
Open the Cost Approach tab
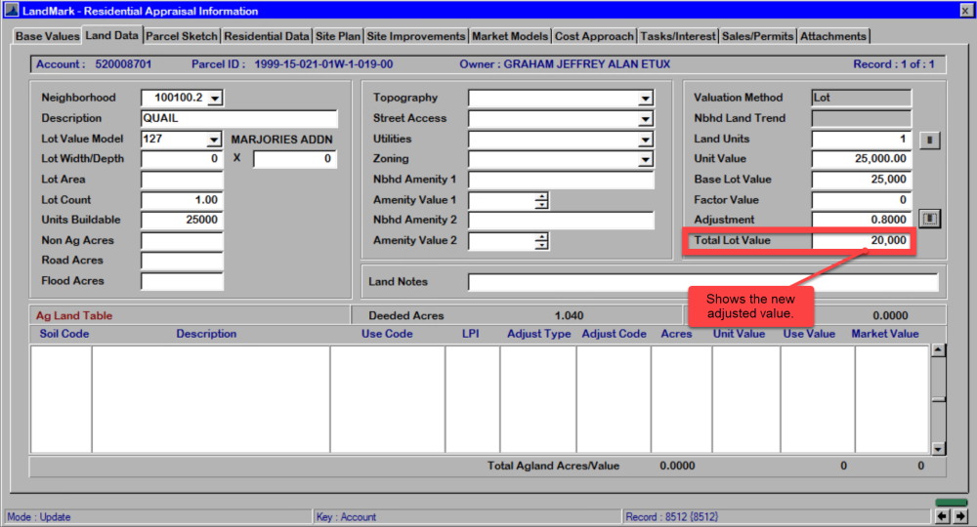(594, 36)
